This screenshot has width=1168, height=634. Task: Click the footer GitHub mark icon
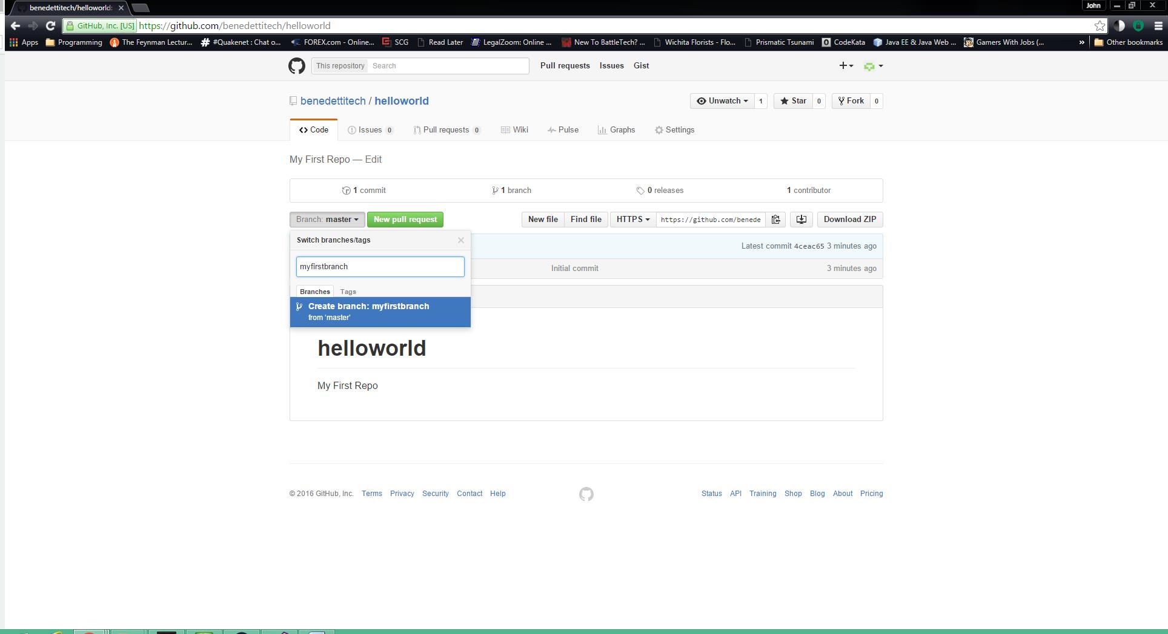click(586, 494)
